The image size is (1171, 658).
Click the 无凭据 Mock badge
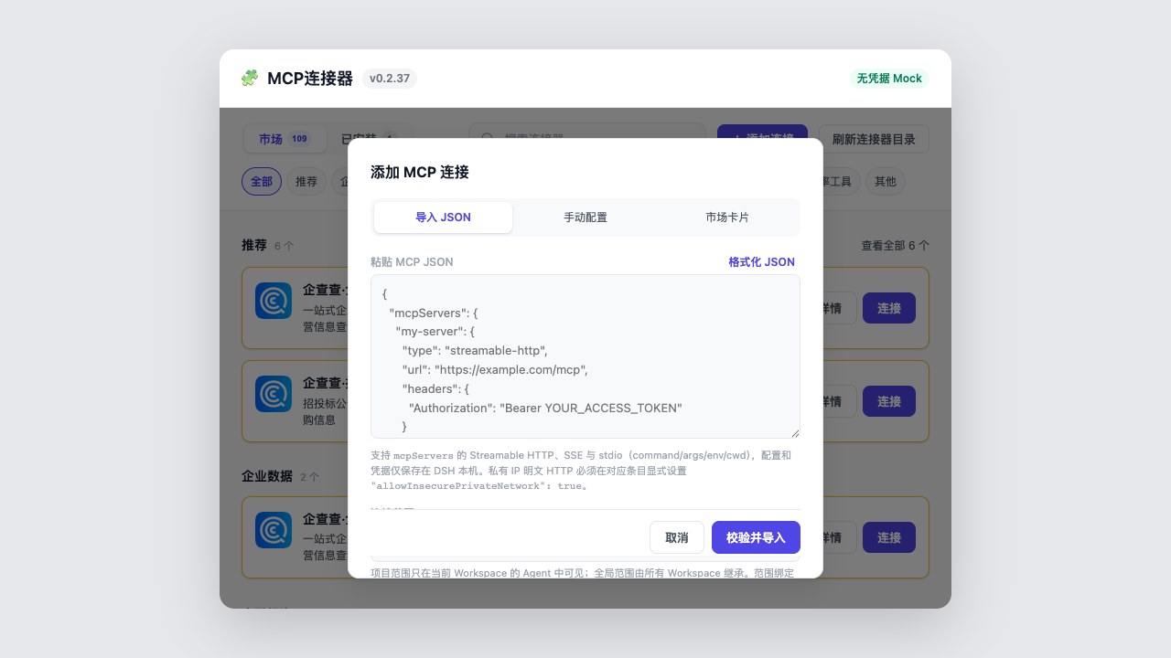(889, 79)
